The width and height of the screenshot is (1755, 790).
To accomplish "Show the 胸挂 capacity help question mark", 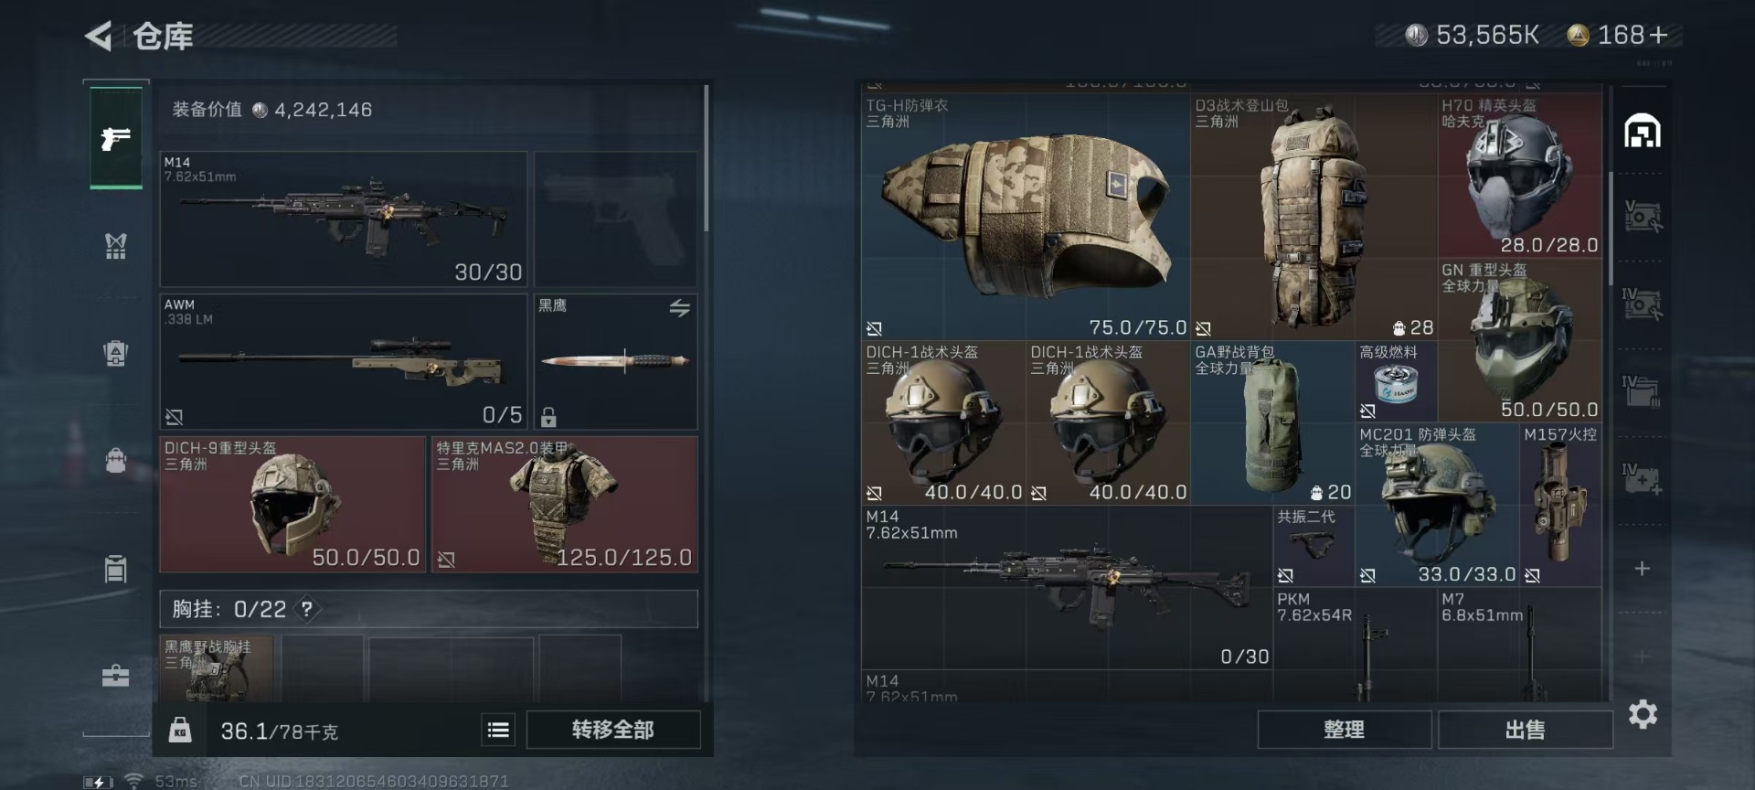I will coord(307,609).
